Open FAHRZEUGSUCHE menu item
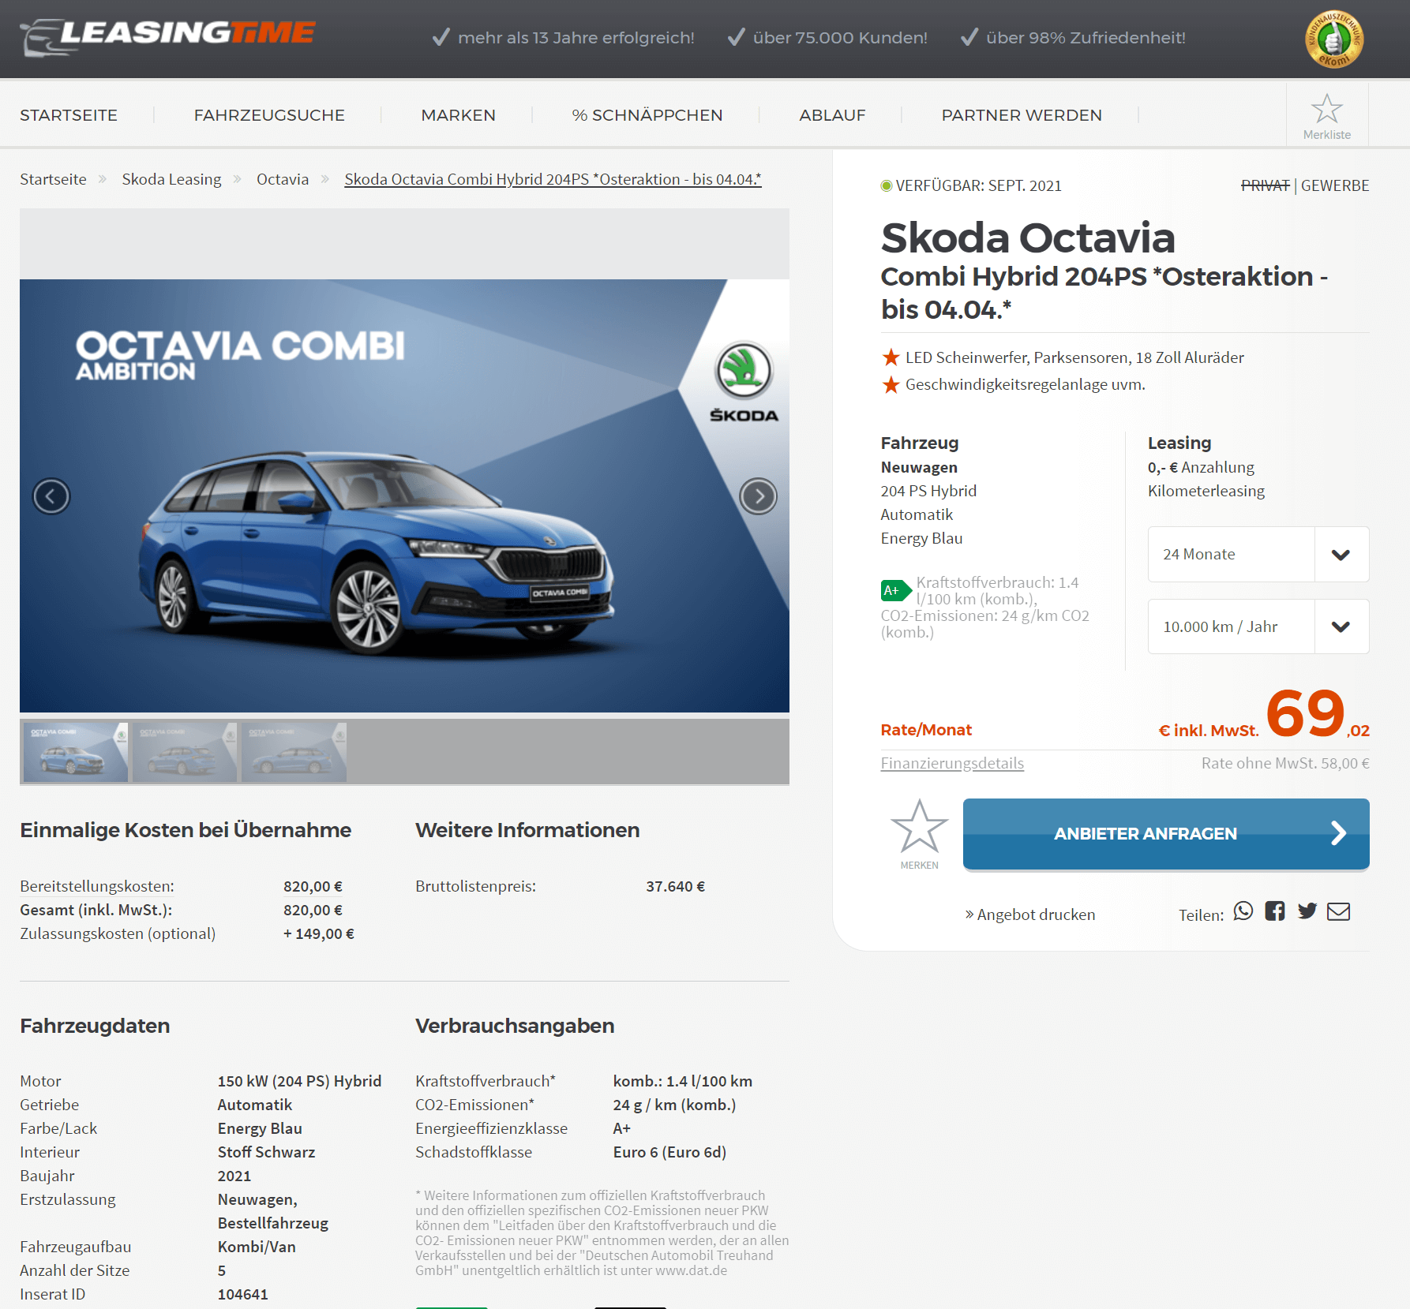This screenshot has height=1309, width=1410. tap(269, 115)
